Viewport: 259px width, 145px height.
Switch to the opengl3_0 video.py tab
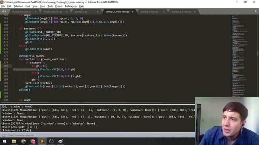[x=149, y=12]
